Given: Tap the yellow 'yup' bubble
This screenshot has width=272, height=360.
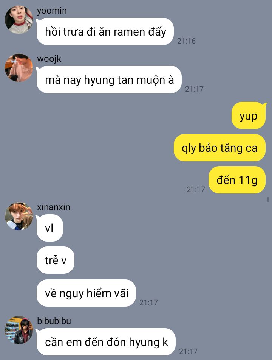Looking at the screenshot, I should point(249,115).
